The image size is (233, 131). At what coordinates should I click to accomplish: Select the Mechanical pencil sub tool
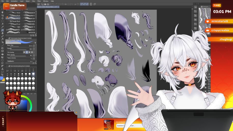click(x=28, y=13)
